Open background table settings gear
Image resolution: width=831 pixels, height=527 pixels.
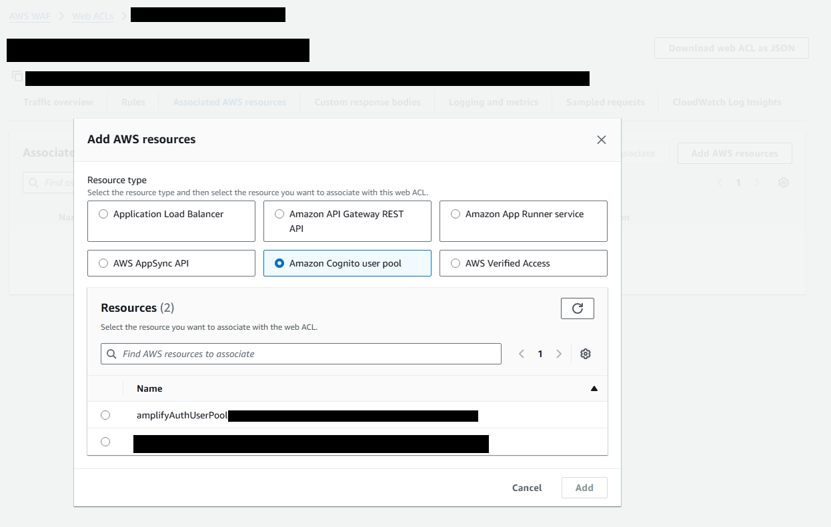coord(784,183)
